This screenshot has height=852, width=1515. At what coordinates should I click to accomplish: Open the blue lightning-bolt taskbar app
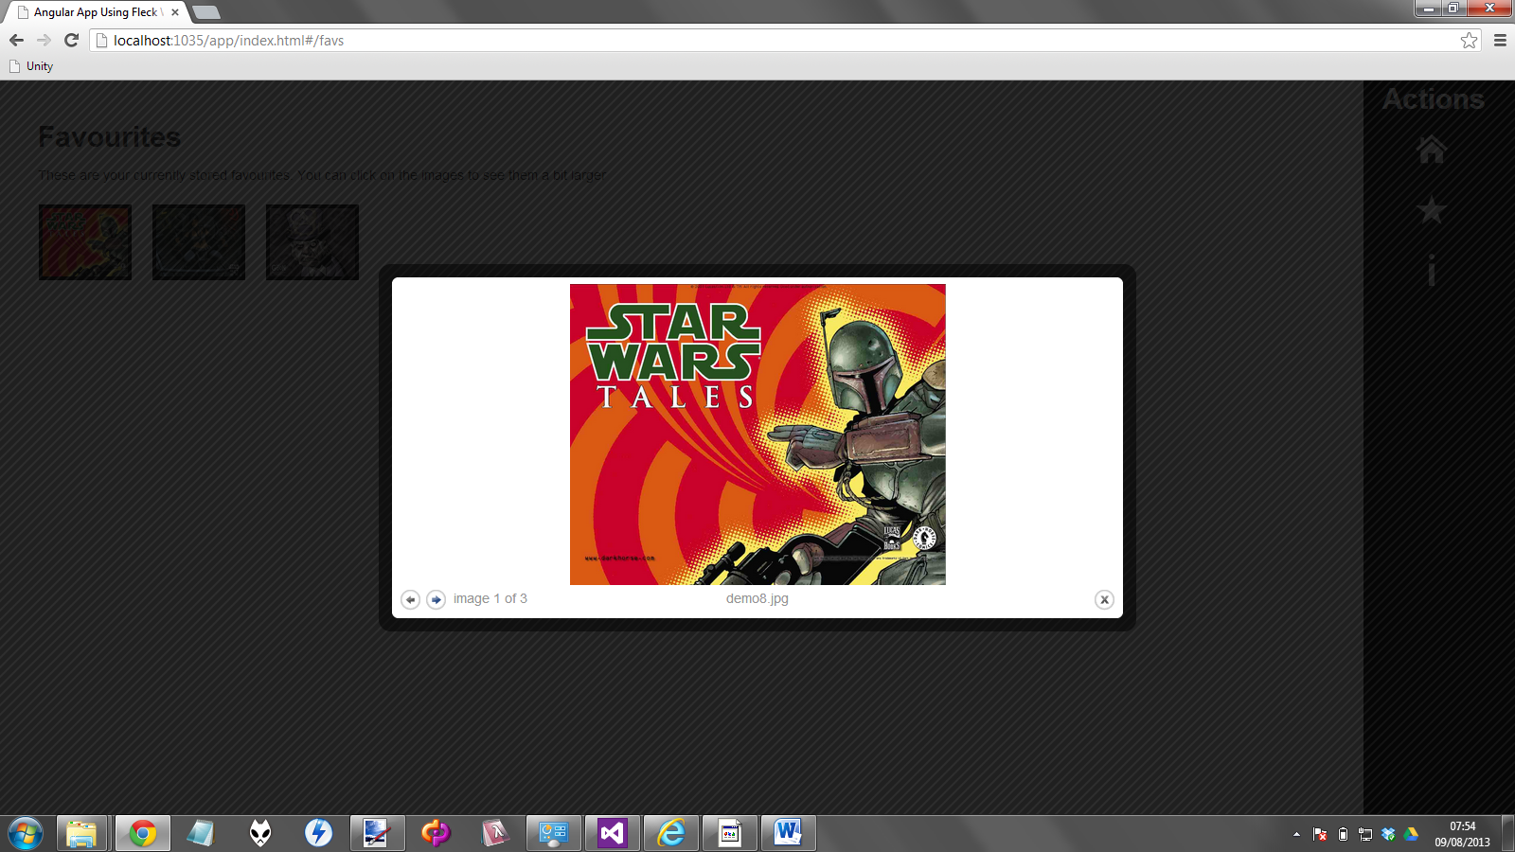[319, 834]
